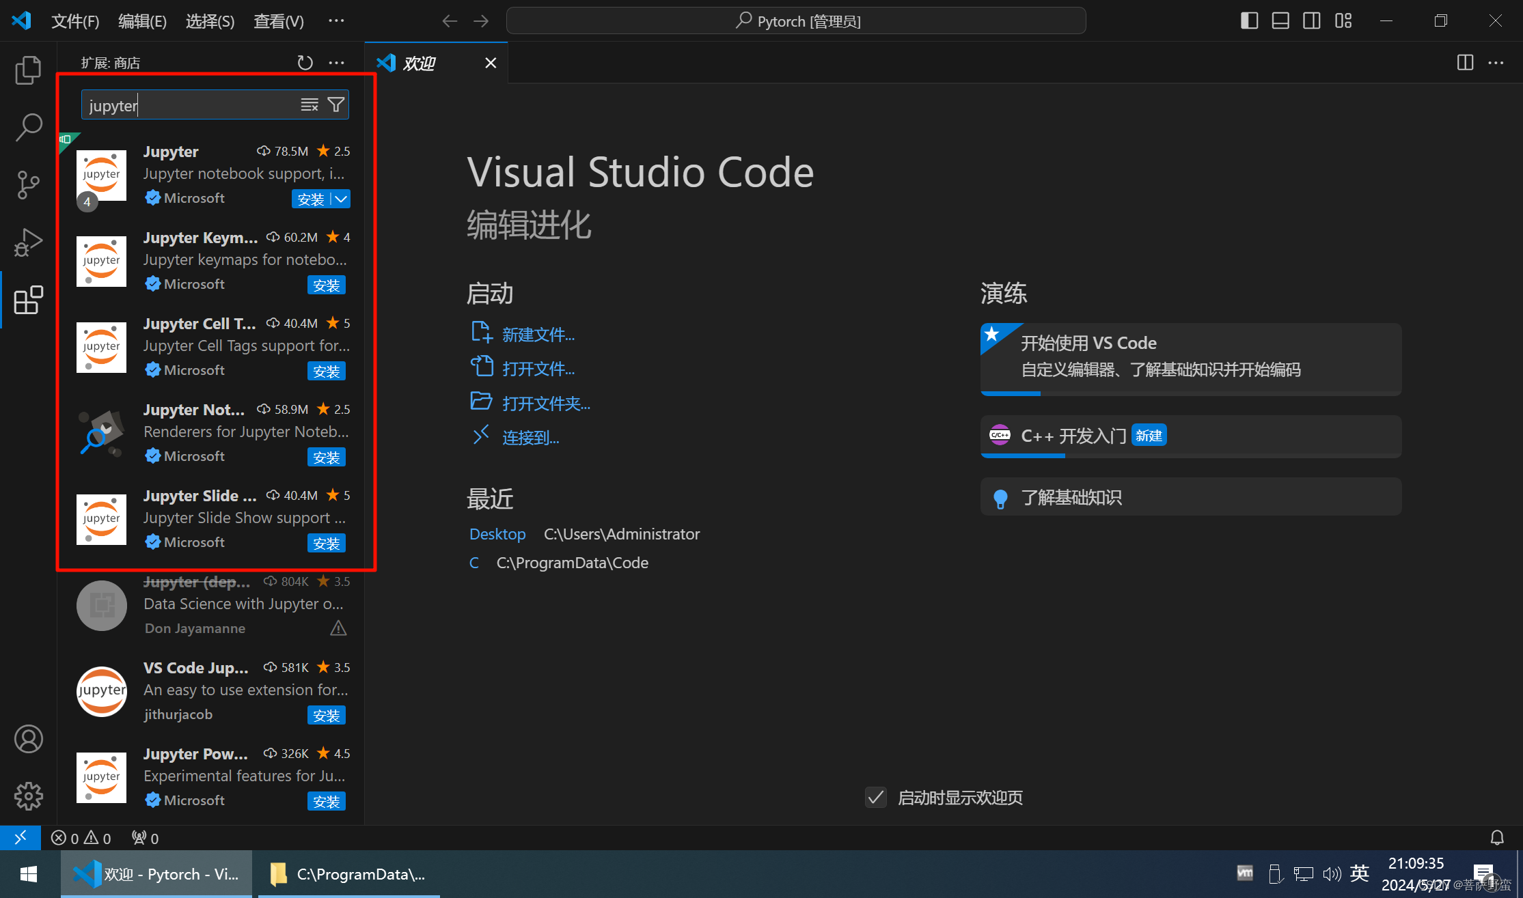This screenshot has height=898, width=1523.
Task: Click 连接到... link
Action: (531, 437)
